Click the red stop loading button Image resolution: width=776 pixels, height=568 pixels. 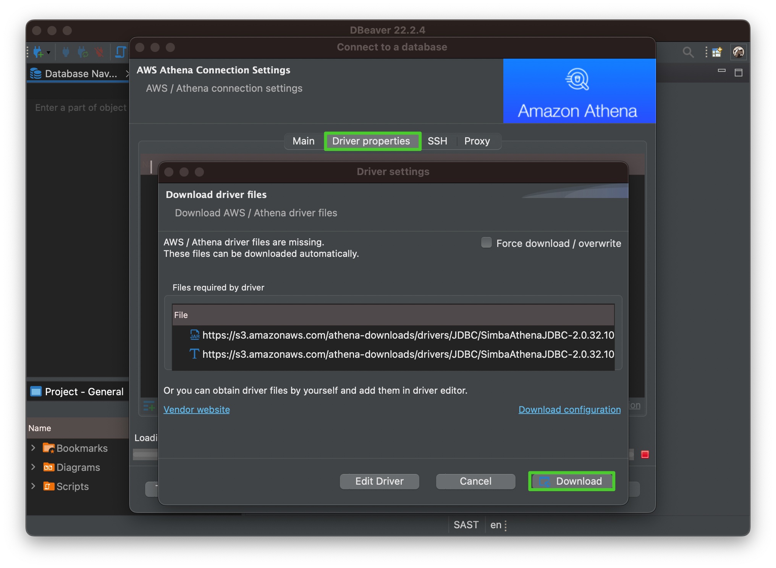click(x=645, y=454)
